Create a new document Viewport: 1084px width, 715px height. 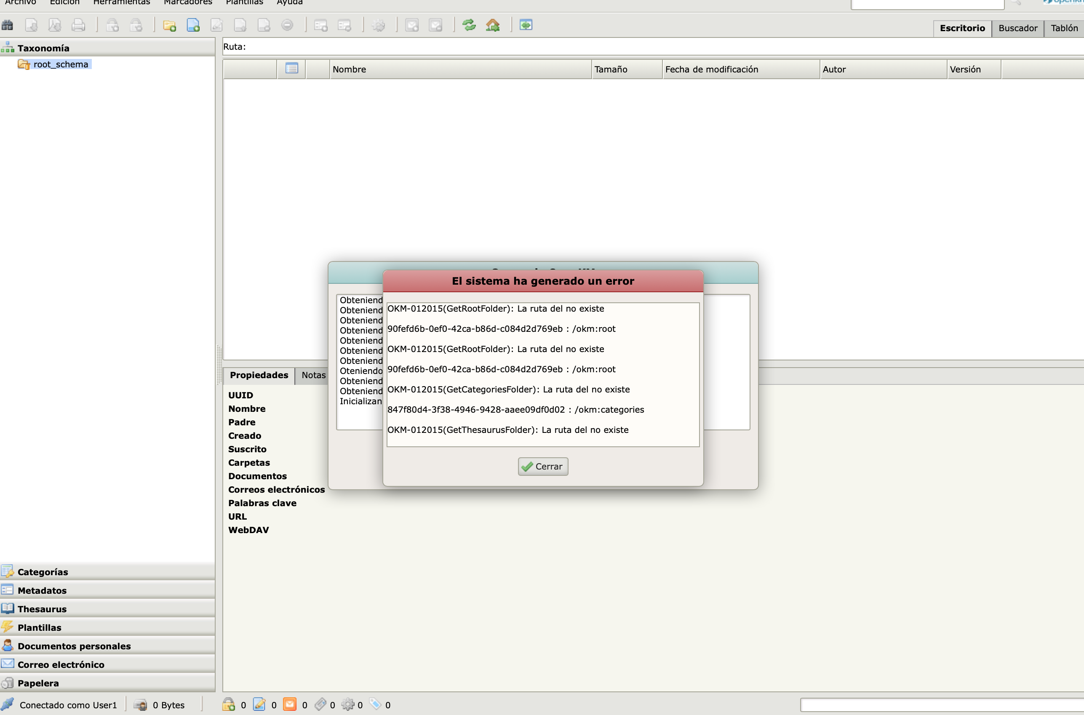coord(193,26)
